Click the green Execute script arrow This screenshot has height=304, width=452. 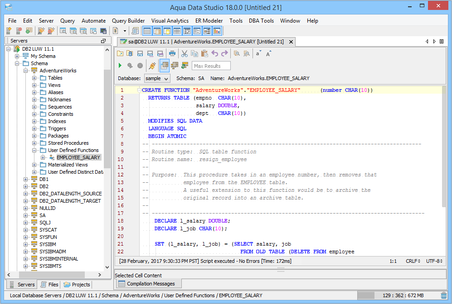tap(120, 66)
